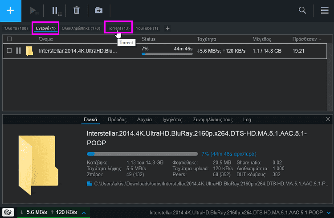Click the Σπόροι value 49 (132)
This screenshot has height=218, width=334.
[135, 174]
